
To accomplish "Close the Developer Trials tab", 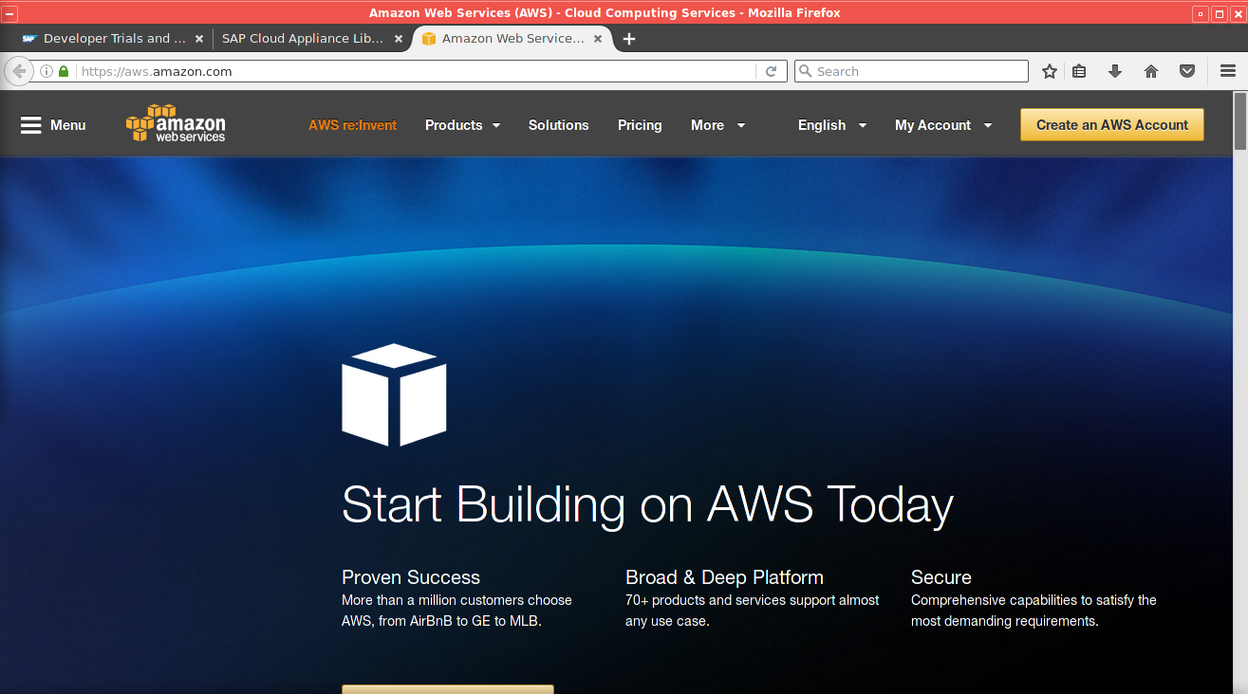I will [198, 39].
